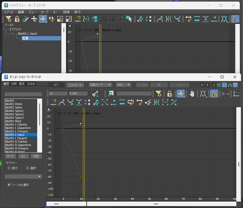Image resolution: width=243 pixels, height=208 pixels.
Task: Toggle the X axis curve button
Action: (x=202, y=85)
